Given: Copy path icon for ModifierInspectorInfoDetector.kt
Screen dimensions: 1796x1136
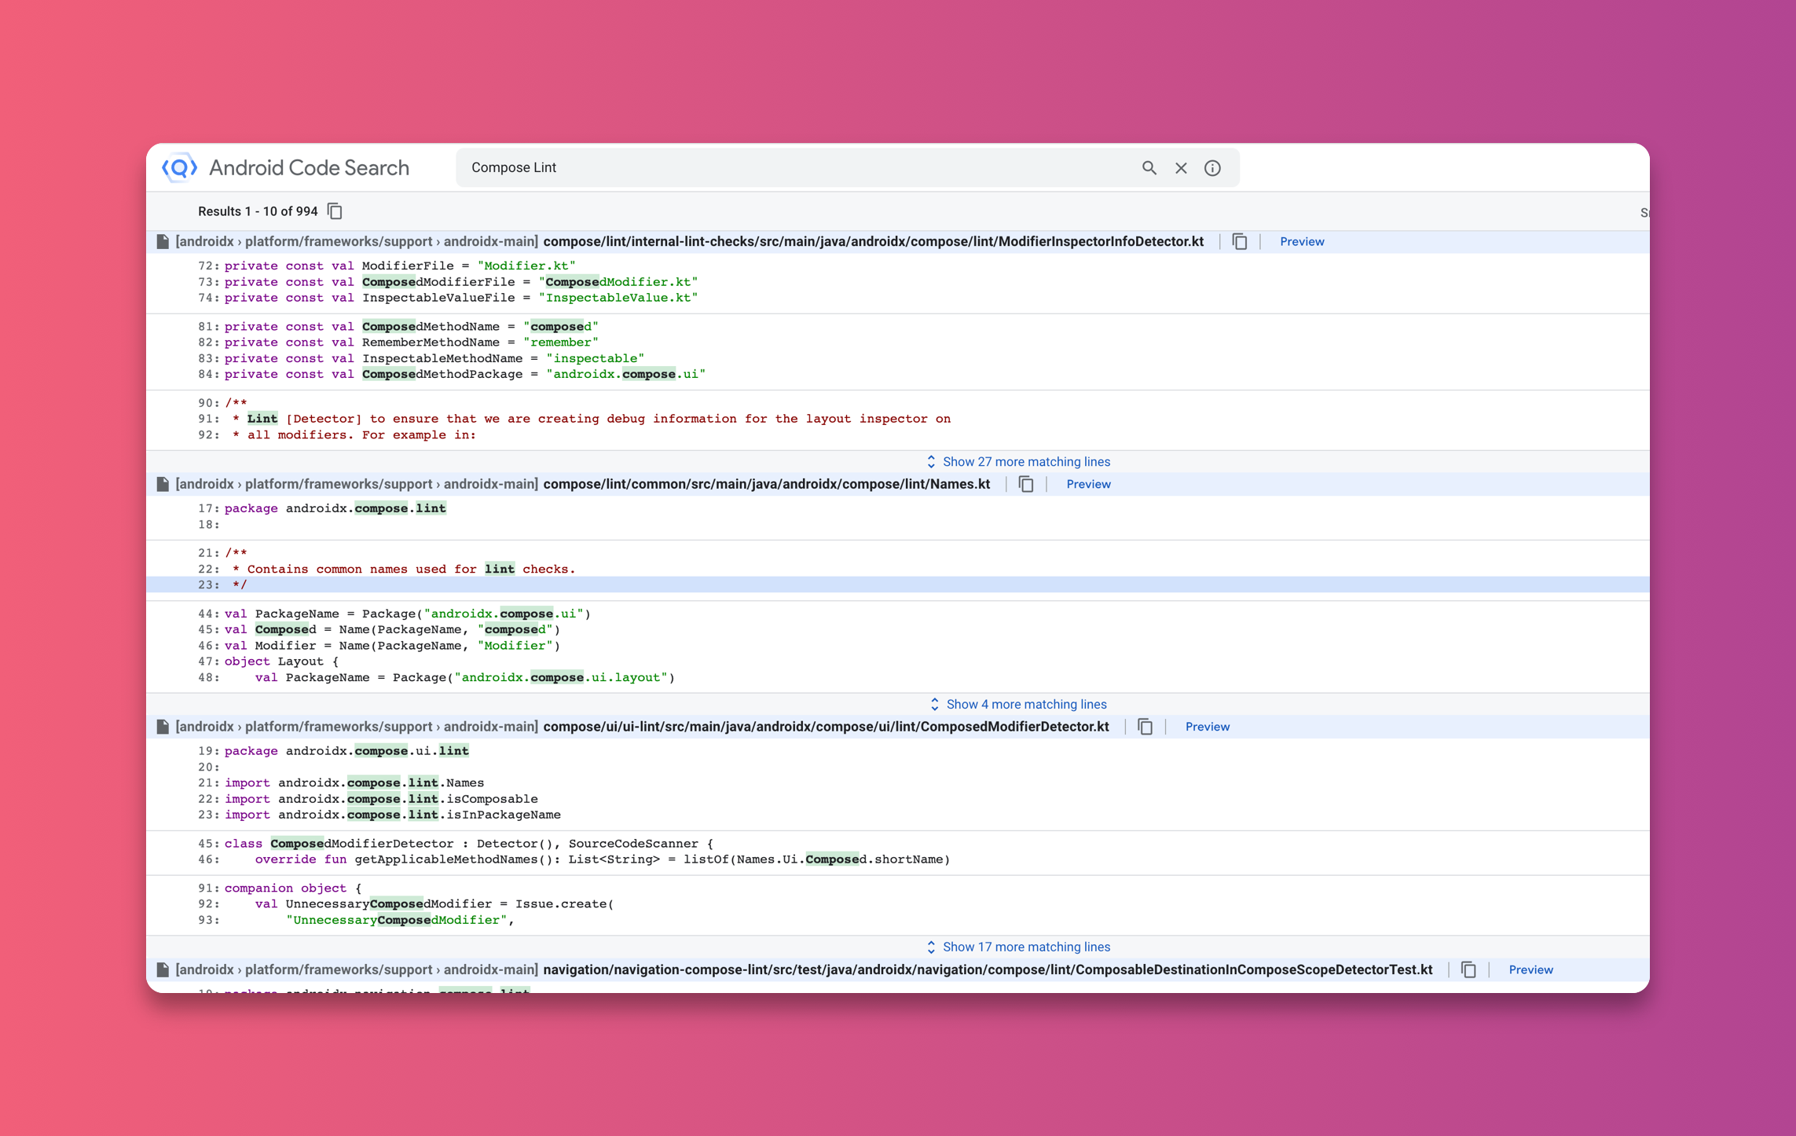Looking at the screenshot, I should point(1240,242).
